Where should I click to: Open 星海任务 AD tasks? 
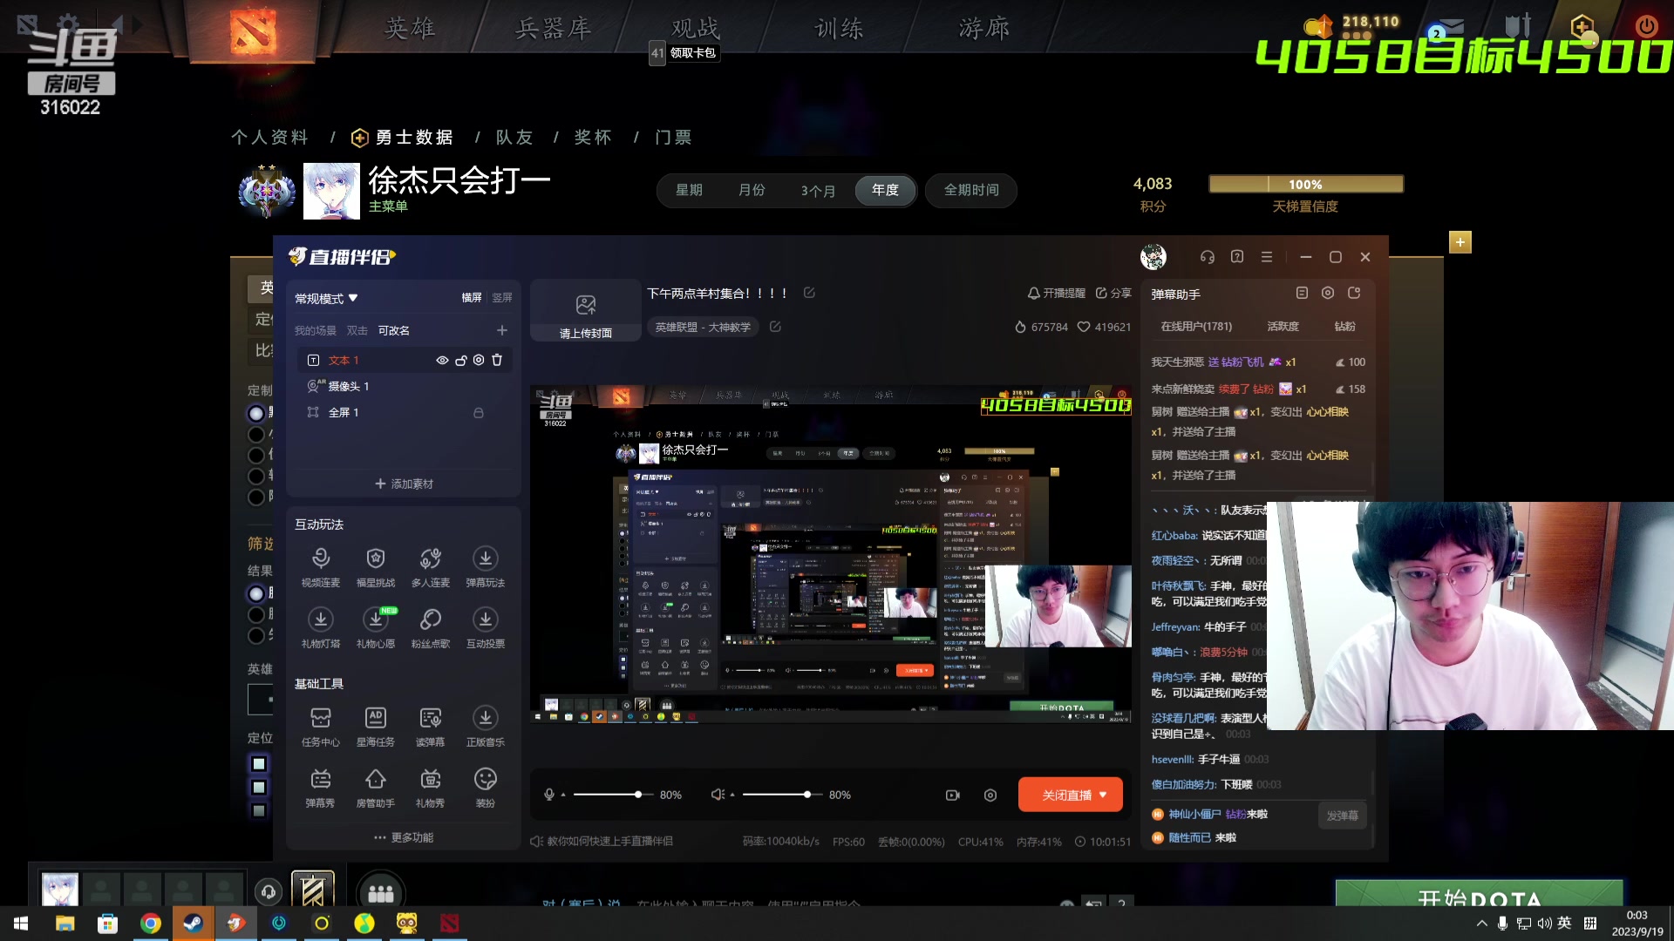click(x=375, y=726)
